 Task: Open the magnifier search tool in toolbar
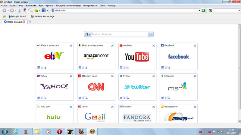[30, 10]
